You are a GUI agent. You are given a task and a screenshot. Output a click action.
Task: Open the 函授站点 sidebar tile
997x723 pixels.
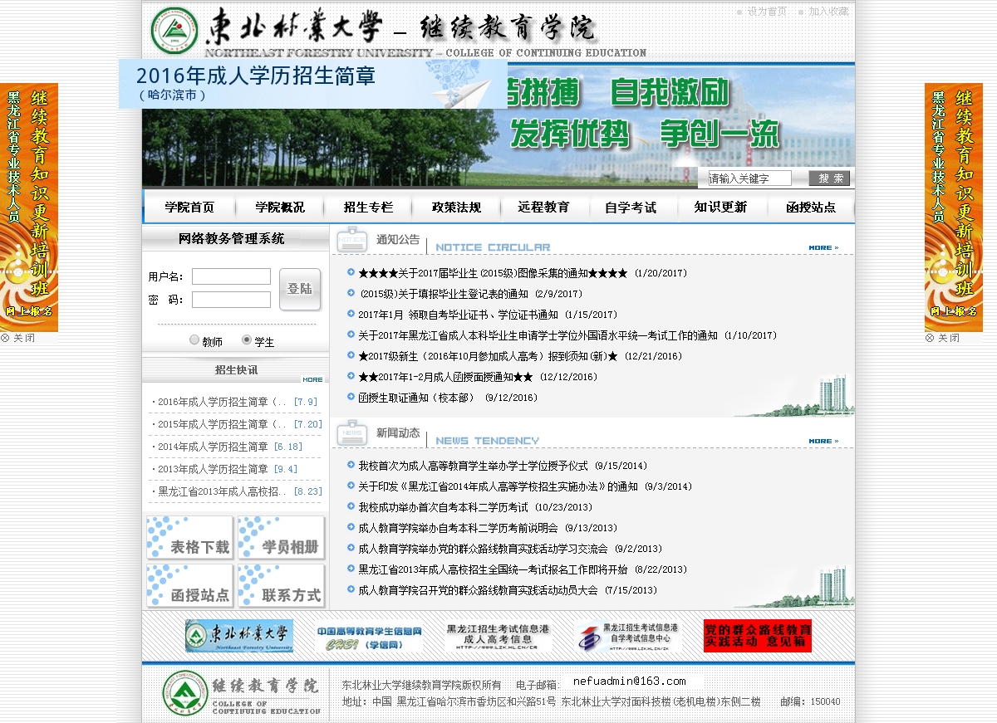click(189, 586)
